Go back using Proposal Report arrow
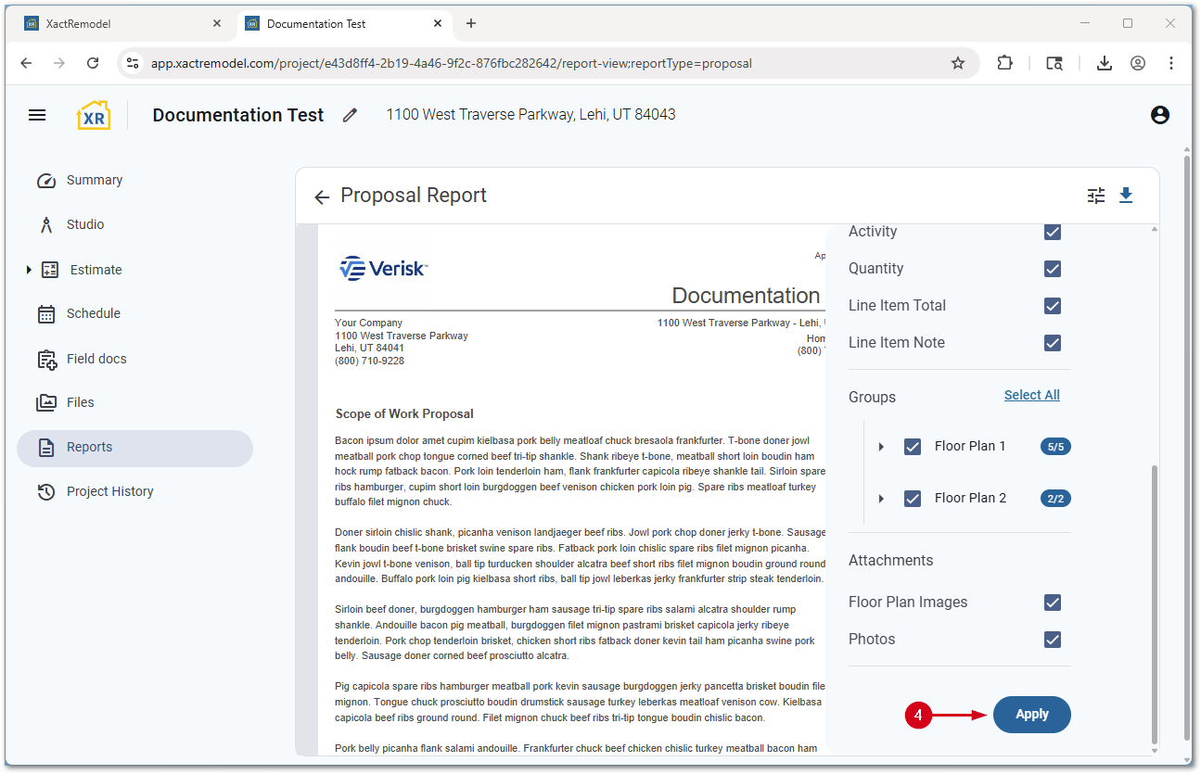Screen dimensions: 1201x774 322,197
